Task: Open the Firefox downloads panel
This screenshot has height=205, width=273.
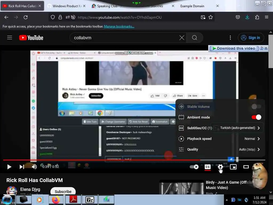Action: coord(247,17)
